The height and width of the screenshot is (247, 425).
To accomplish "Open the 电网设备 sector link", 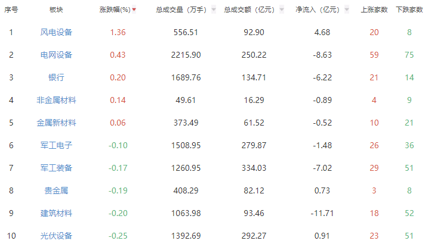I will pyautogui.click(x=56, y=55).
